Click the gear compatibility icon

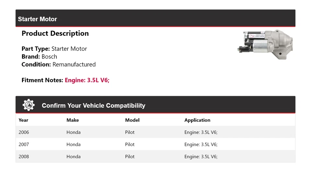point(29,105)
